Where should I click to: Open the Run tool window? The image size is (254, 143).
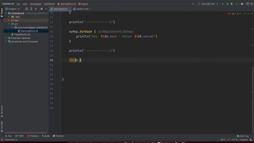pyautogui.click(x=9, y=136)
